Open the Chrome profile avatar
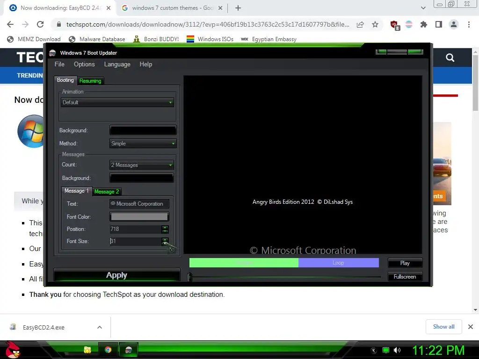 click(454, 24)
